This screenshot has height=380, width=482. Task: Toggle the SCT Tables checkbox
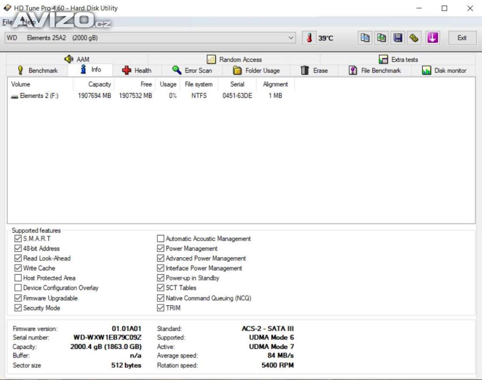161,287
